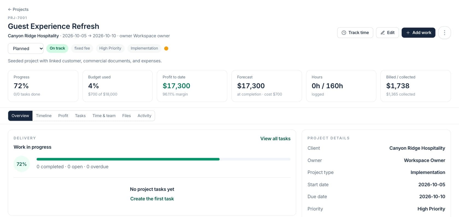The height and width of the screenshot is (217, 459).
Task: Click the Due date 2026-10-10 value
Action: point(432,197)
